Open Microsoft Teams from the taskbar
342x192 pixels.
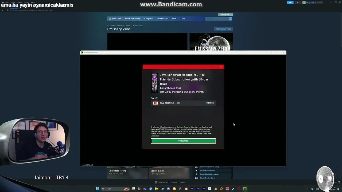[x=145, y=189]
